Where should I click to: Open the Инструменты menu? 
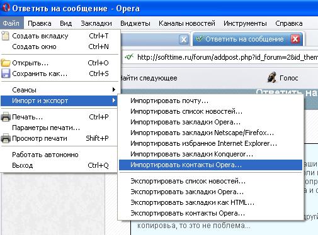(245, 23)
